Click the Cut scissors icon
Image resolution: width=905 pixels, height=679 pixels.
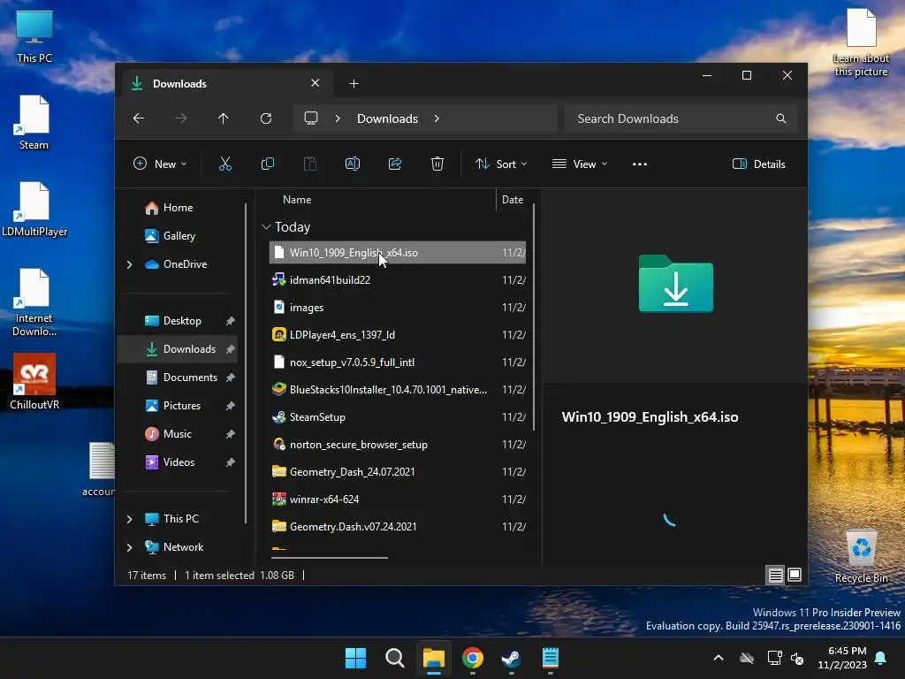click(225, 164)
